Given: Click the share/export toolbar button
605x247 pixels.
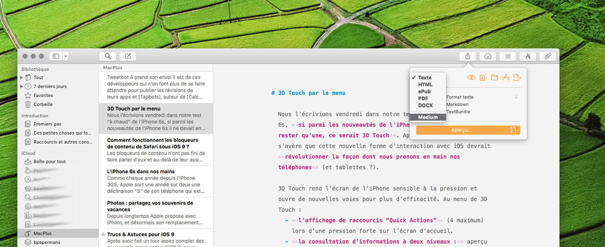Looking at the screenshot, I should [x=468, y=56].
